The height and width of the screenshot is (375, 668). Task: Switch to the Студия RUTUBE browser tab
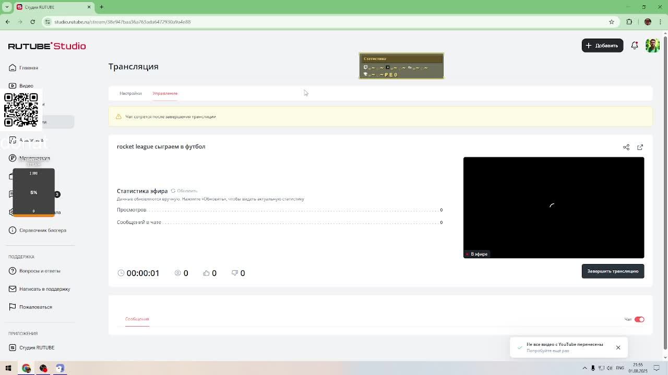(x=52, y=7)
